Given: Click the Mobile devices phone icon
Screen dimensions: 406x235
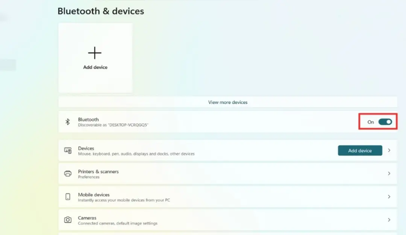Looking at the screenshot, I should point(68,197).
